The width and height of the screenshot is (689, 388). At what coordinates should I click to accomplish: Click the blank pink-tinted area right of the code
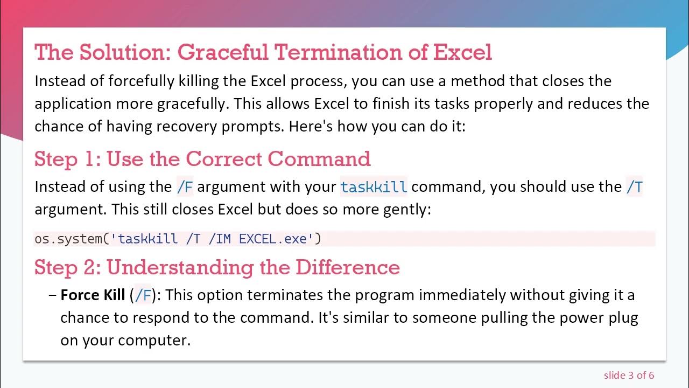pyautogui.click(x=484, y=239)
